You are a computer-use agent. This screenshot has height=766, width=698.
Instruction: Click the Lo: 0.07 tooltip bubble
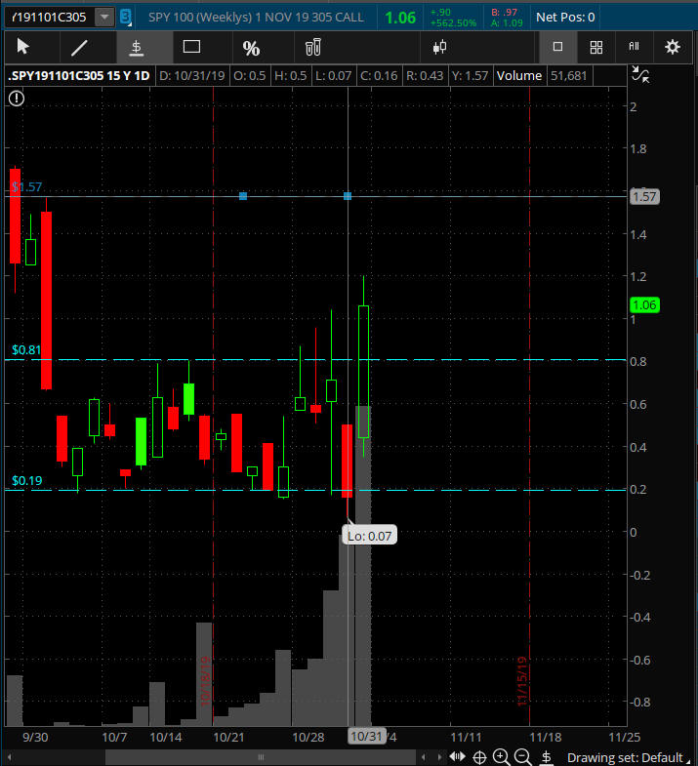point(370,537)
